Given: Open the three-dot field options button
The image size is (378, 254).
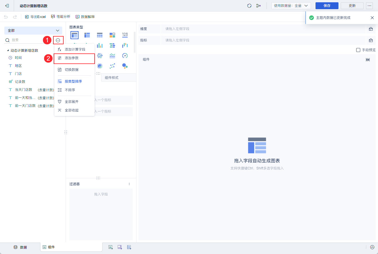Looking at the screenshot, I should click(58, 40).
